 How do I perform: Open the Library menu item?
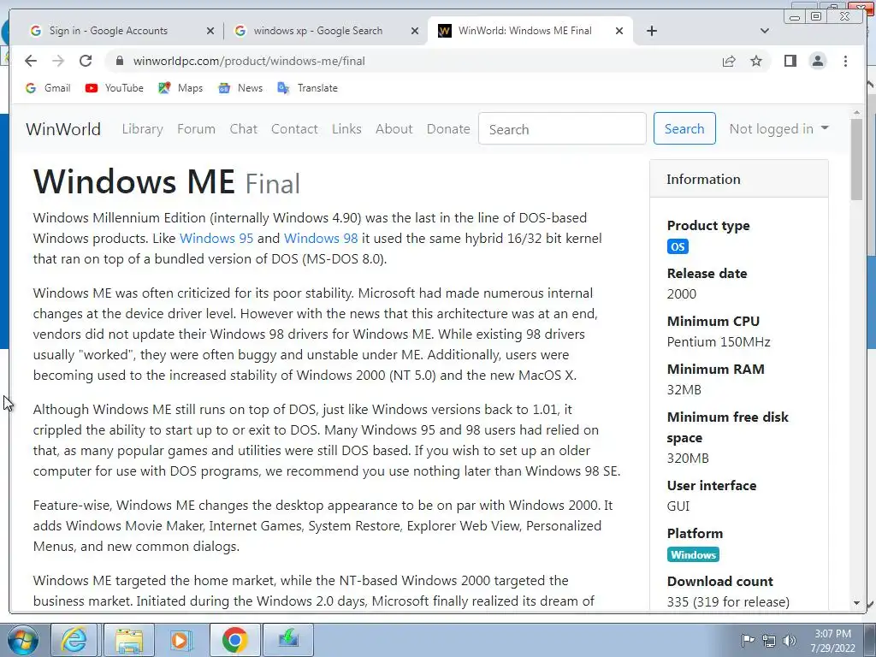tap(143, 129)
